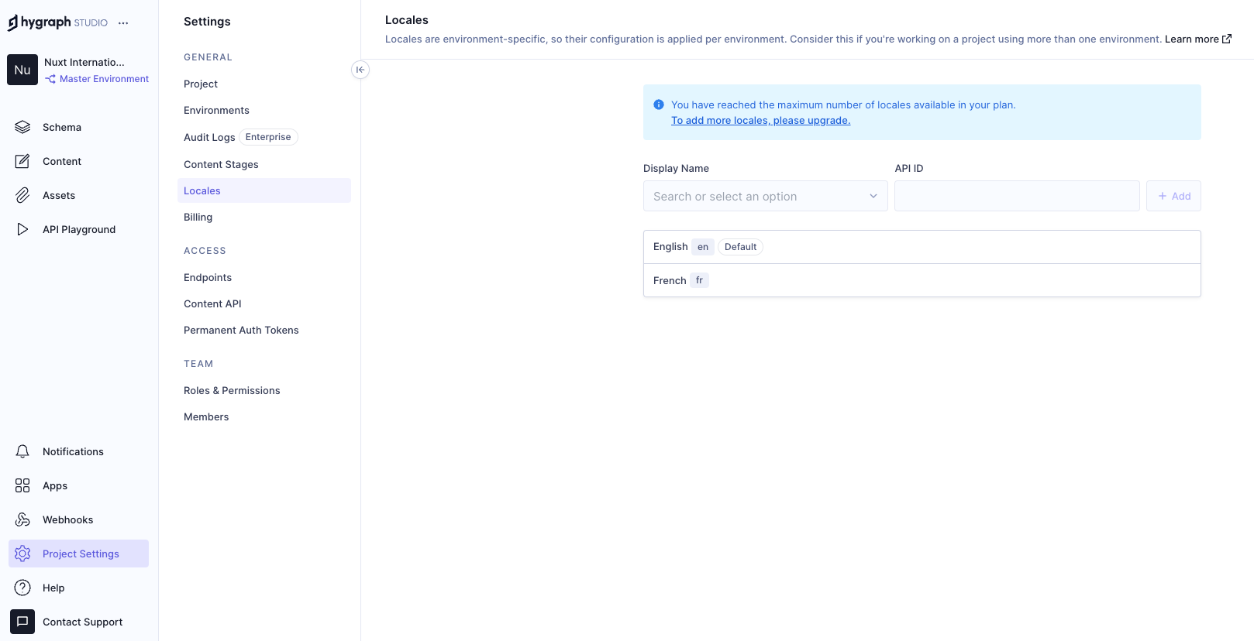Collapse the Settings sidebar panel
The image size is (1254, 641).
point(360,70)
